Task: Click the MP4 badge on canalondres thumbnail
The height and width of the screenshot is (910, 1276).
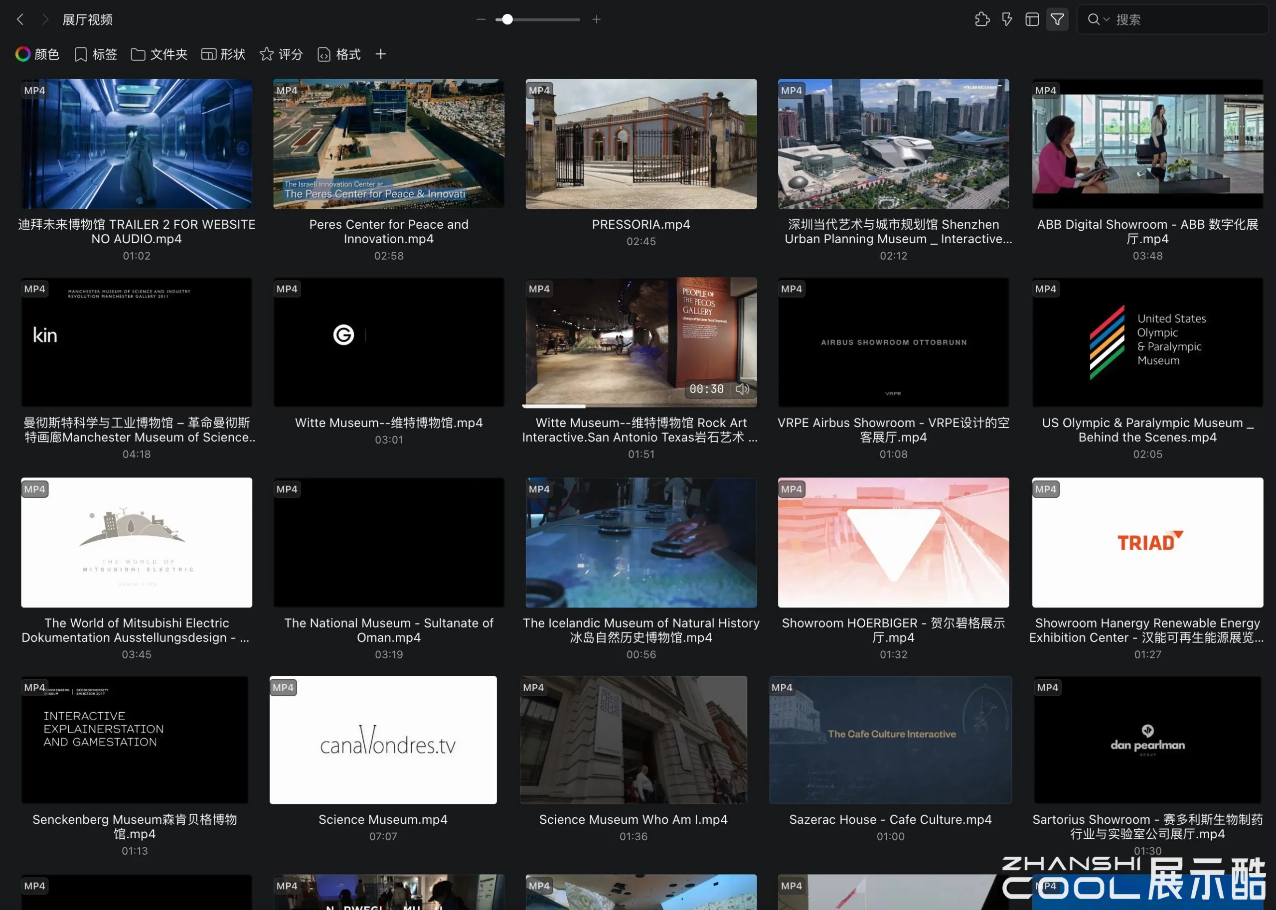Action: (x=283, y=688)
